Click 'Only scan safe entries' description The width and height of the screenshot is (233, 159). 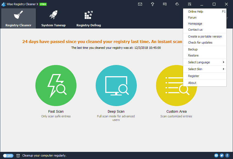click(x=56, y=116)
